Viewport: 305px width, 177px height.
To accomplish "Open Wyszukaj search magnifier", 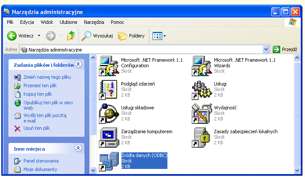I will [86, 36].
